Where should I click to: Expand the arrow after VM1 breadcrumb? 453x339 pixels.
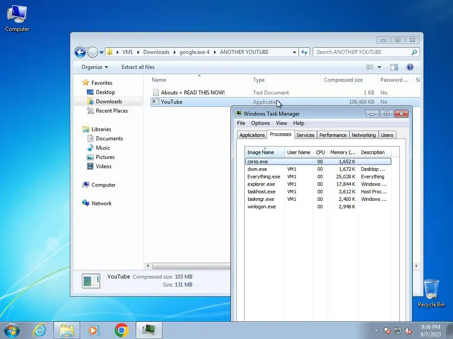138,52
